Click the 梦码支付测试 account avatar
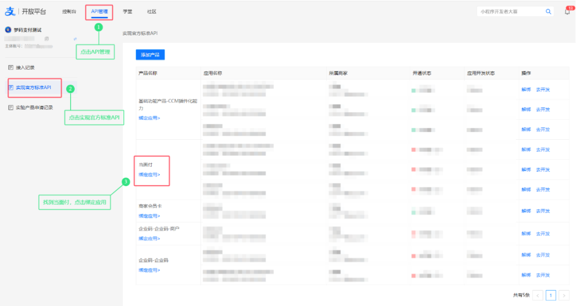584x306 pixels. (8, 30)
